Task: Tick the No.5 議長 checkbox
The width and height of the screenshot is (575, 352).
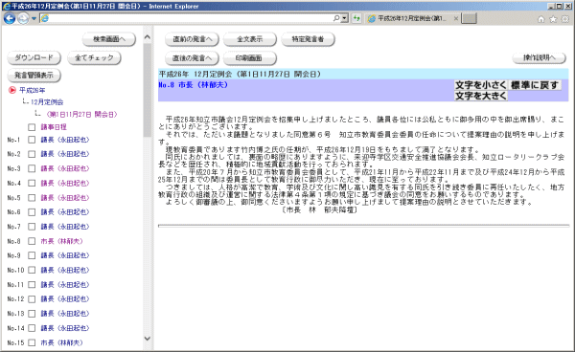Action: click(32, 198)
